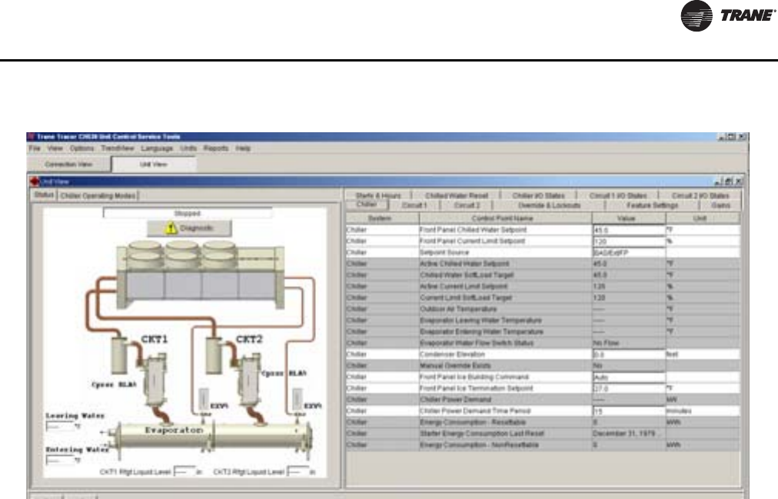The width and height of the screenshot is (778, 499).
Task: Click the CKT1 Rfgt Liquid Level field
Action: (x=184, y=471)
